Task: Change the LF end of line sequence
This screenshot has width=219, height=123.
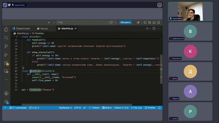Action: click(85, 108)
